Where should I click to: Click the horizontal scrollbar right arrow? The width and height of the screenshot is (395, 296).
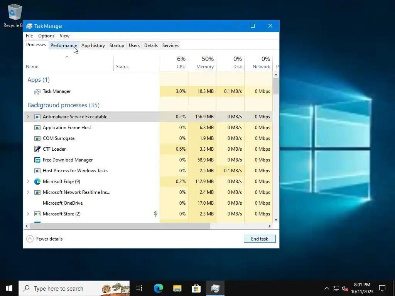click(270, 226)
